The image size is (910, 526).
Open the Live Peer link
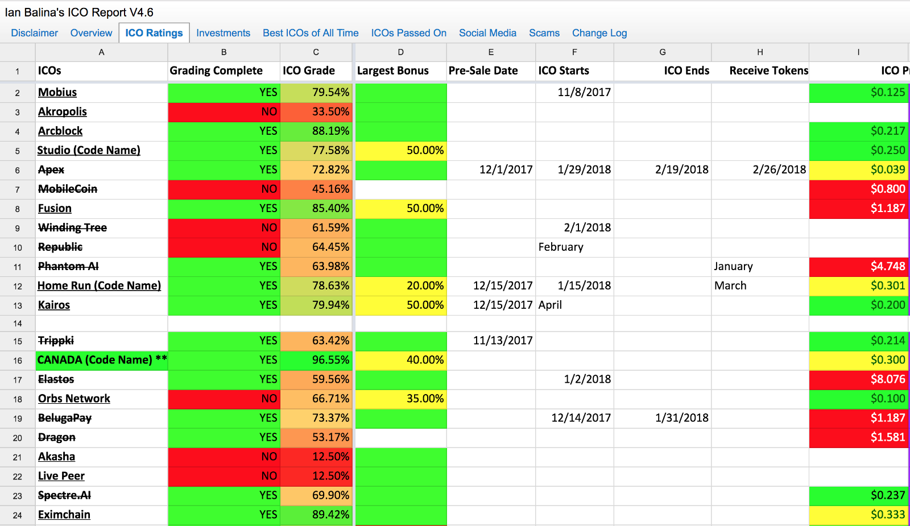(x=61, y=476)
